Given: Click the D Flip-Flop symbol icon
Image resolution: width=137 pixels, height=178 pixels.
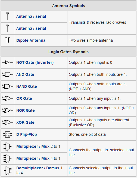Looking at the screenshot, I should [8, 134].
